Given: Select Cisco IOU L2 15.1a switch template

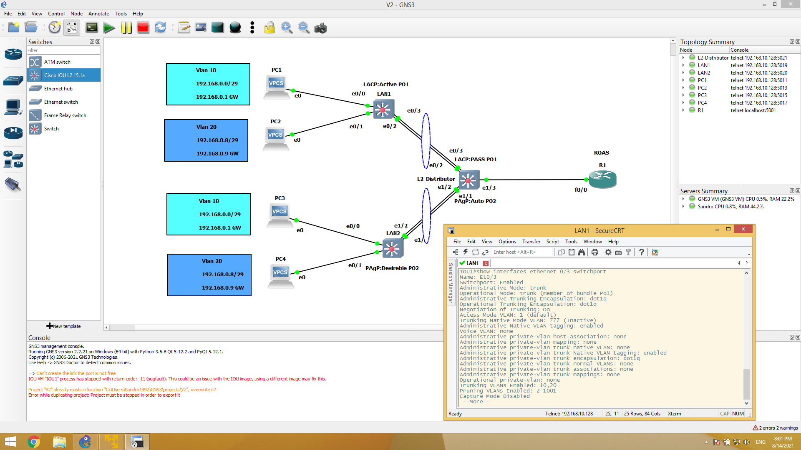Looking at the screenshot, I should click(x=64, y=75).
